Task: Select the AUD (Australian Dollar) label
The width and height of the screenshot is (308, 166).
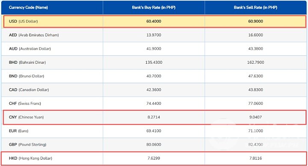Action: (x=30, y=49)
